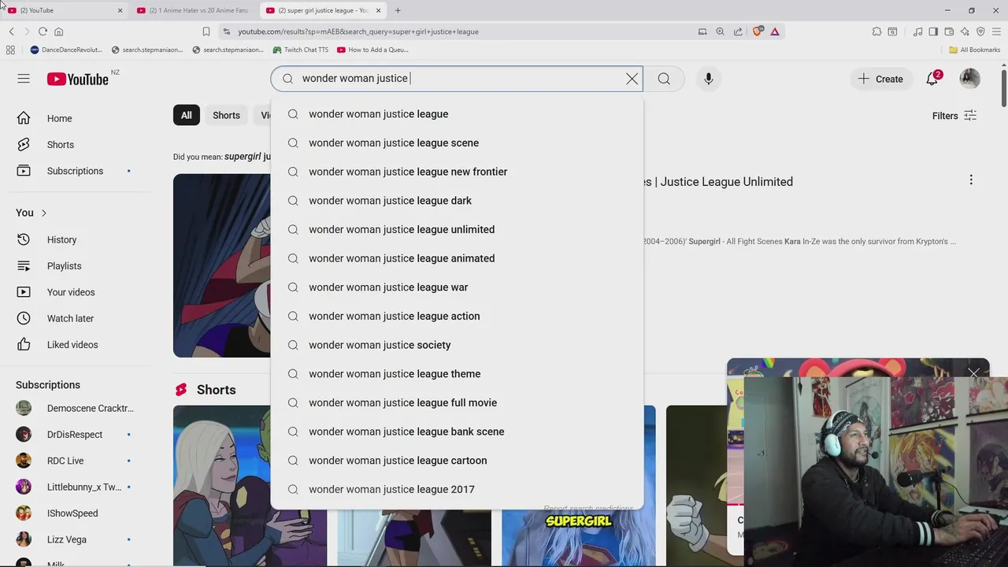
Task: Close the webcam overlay popup with X
Action: coord(974,373)
